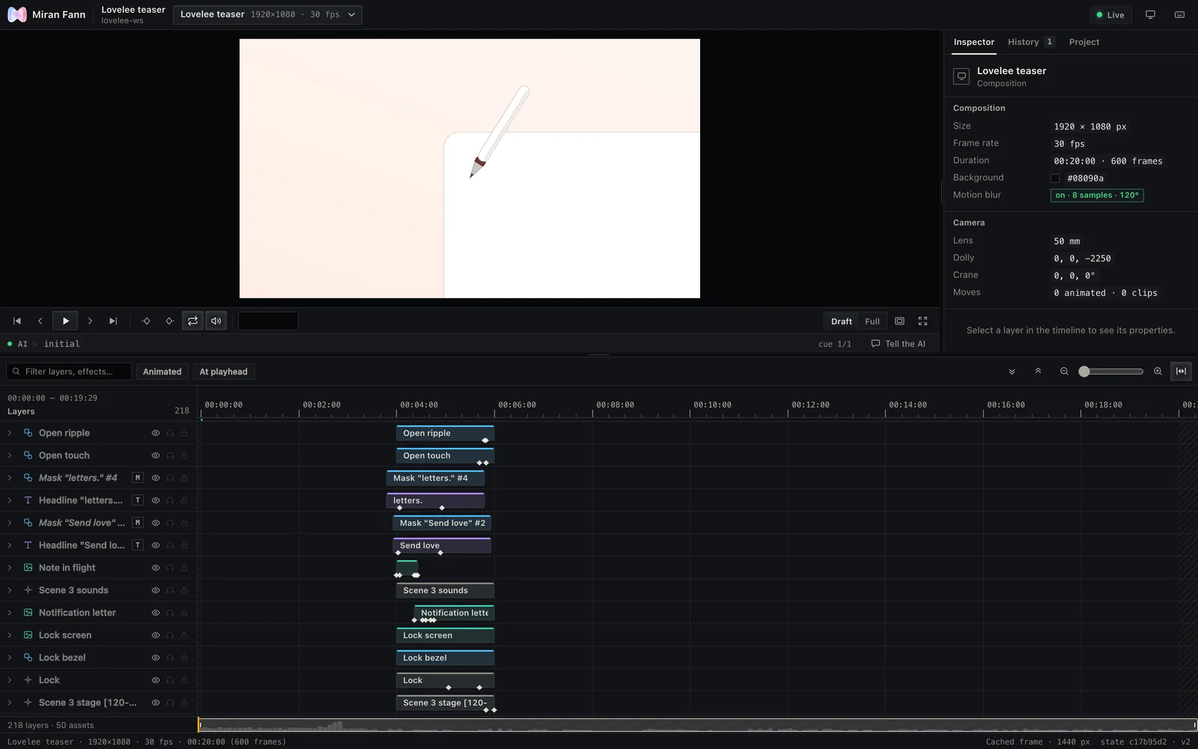This screenshot has width=1198, height=749.
Task: Hide the Open ripple layer
Action: click(156, 433)
